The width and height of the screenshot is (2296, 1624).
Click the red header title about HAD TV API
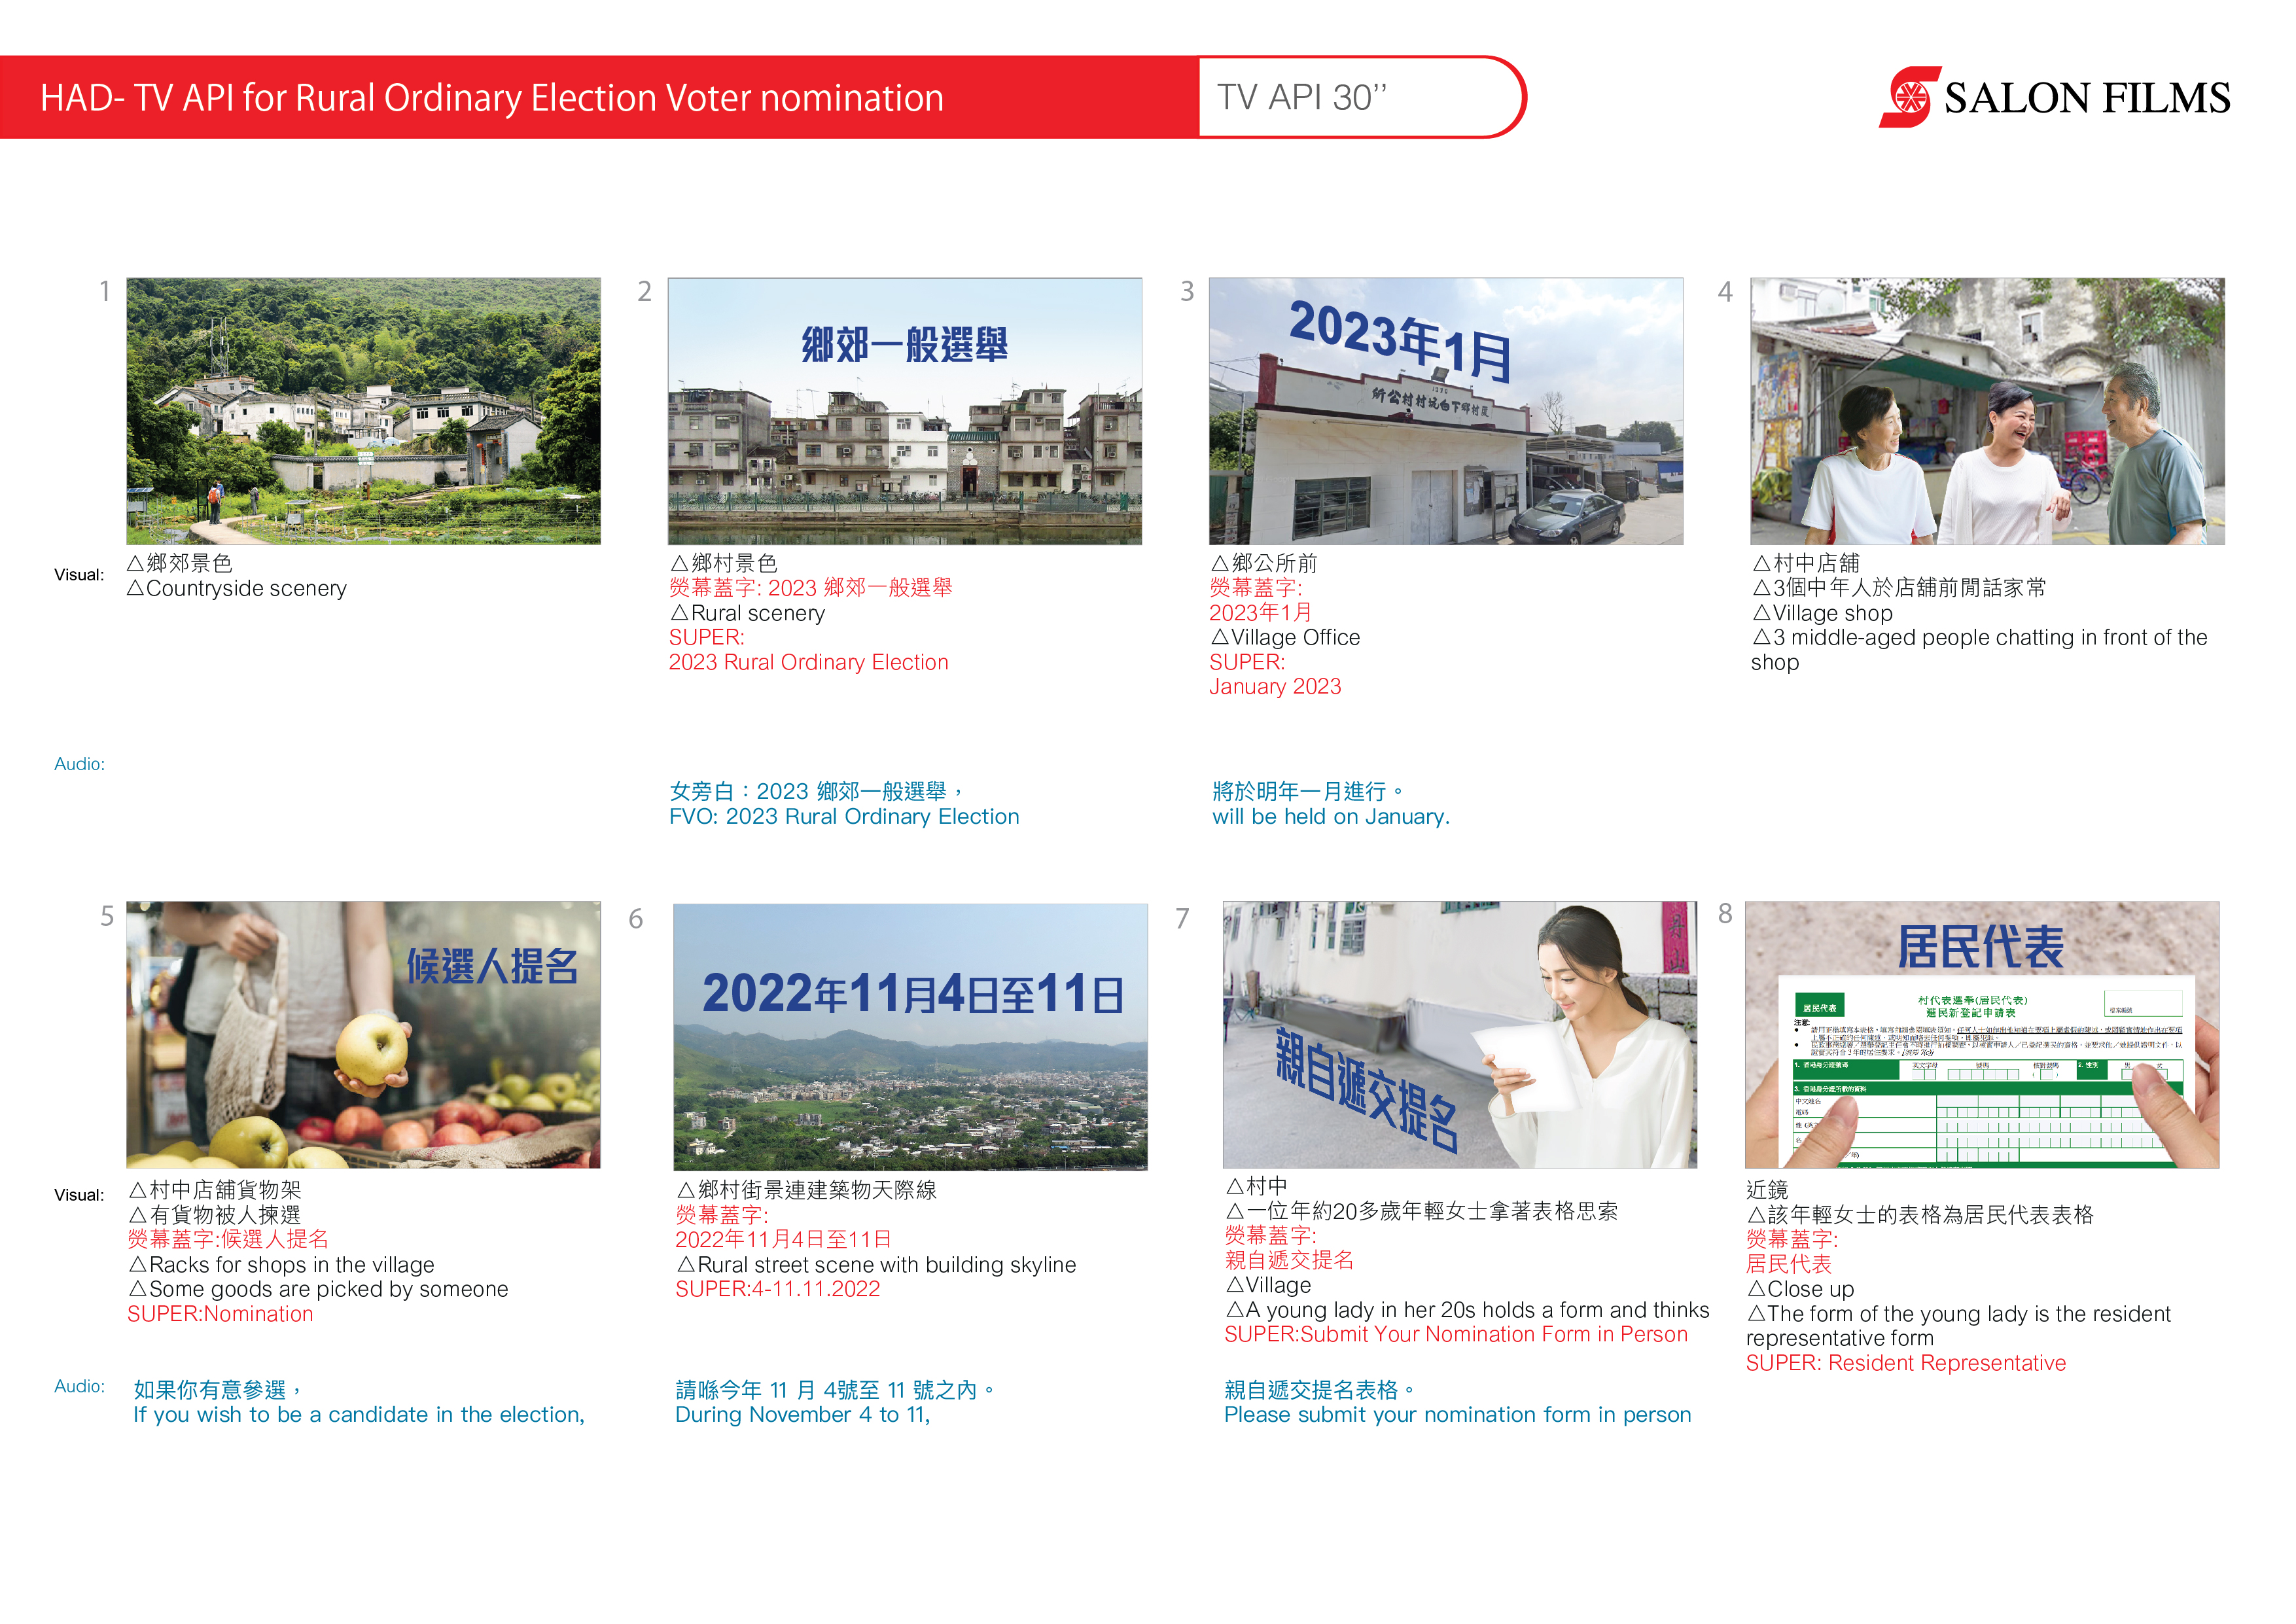[492, 98]
